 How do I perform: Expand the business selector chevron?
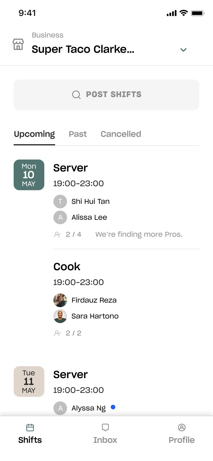(183, 50)
